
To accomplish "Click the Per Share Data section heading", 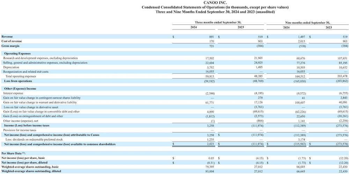I will click(x=13, y=153).
